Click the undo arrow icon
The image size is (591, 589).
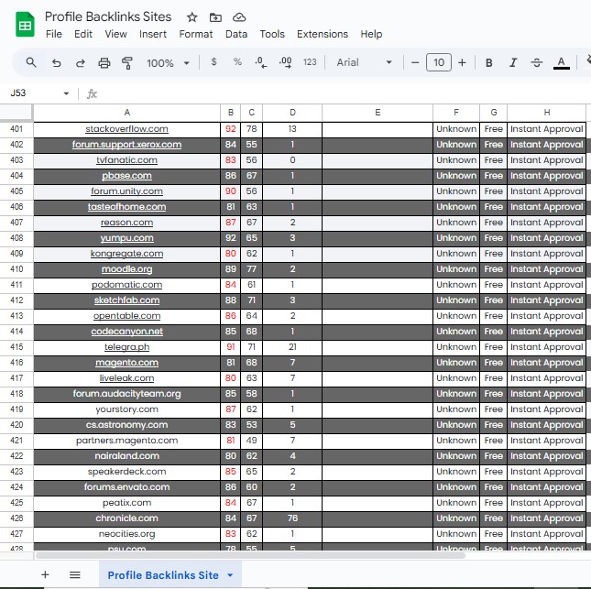[57, 62]
